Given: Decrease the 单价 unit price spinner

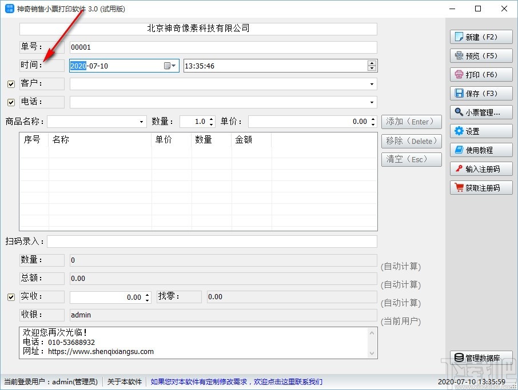Looking at the screenshot, I should 373,124.
